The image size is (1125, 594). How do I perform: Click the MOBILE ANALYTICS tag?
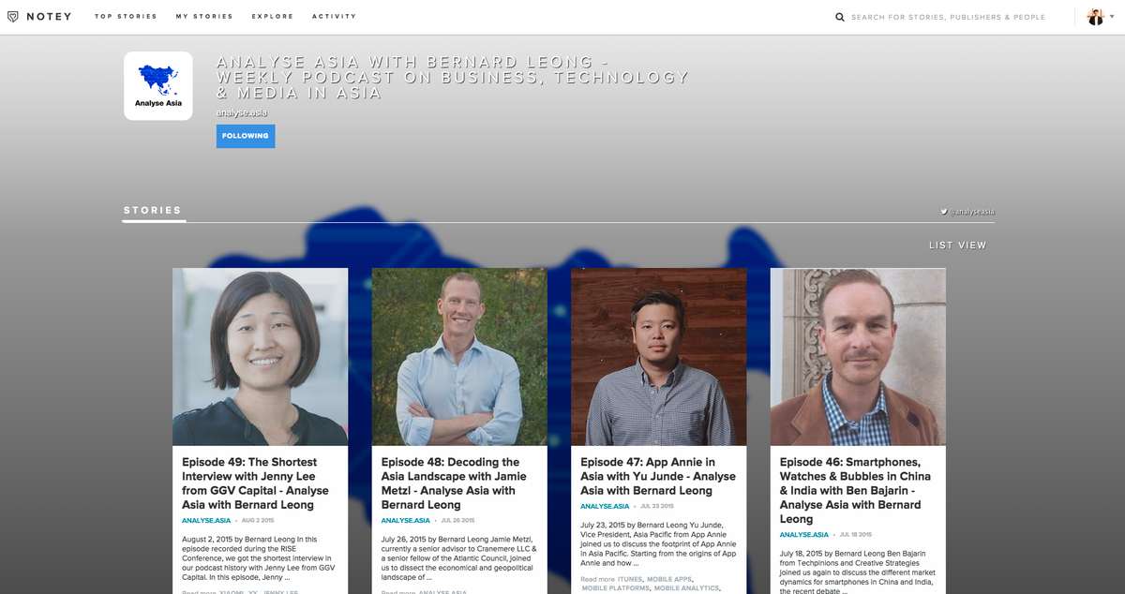[x=686, y=588]
